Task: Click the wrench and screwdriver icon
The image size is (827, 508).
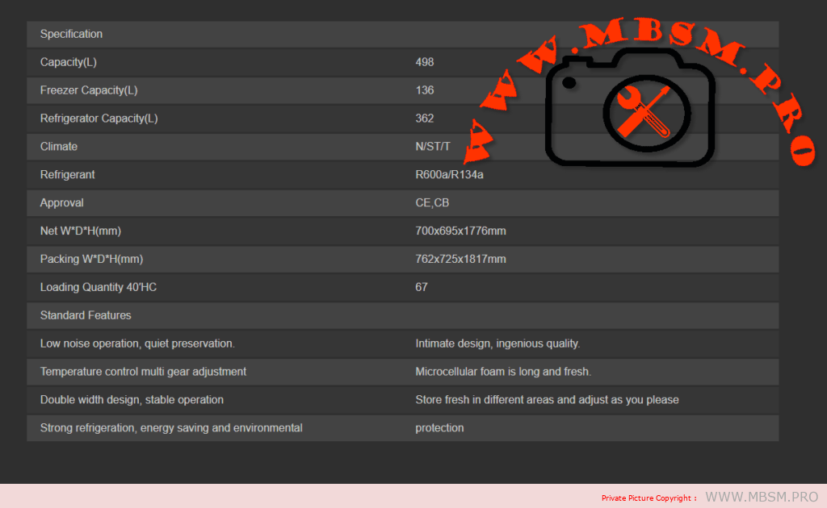Action: tap(644, 113)
